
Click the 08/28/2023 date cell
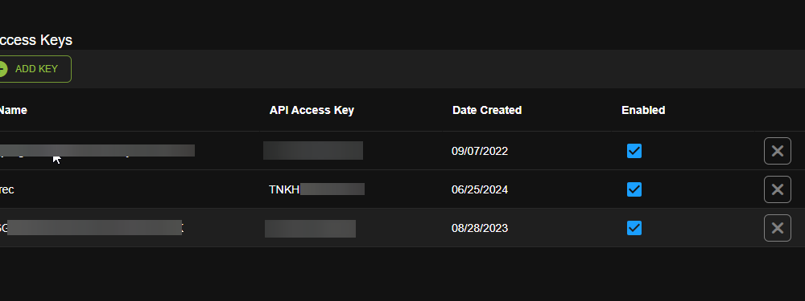[480, 228]
